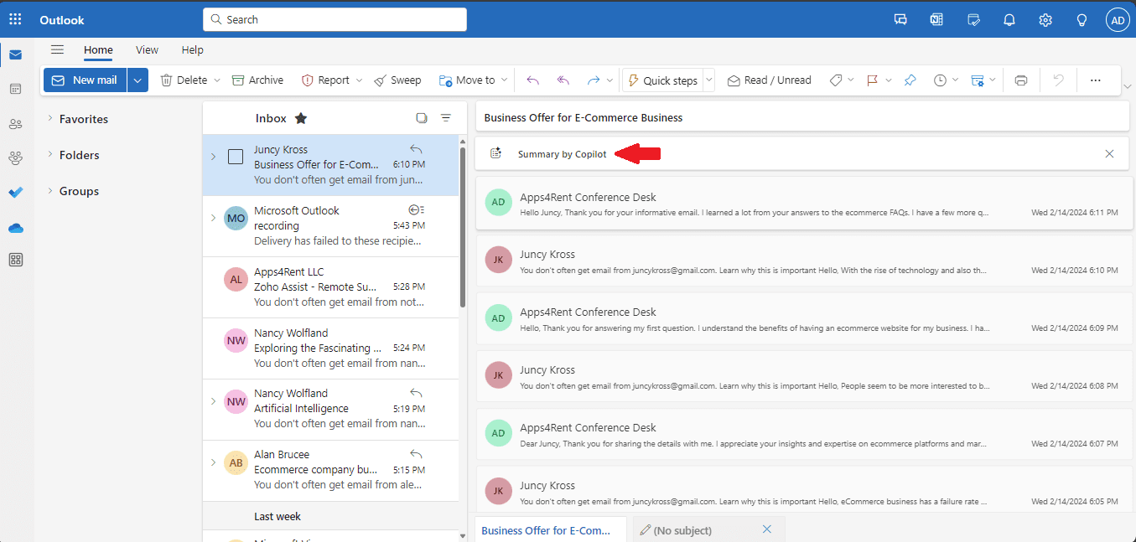Click the Pin icon in toolbar
Screen dimensions: 1136x542
(910, 80)
